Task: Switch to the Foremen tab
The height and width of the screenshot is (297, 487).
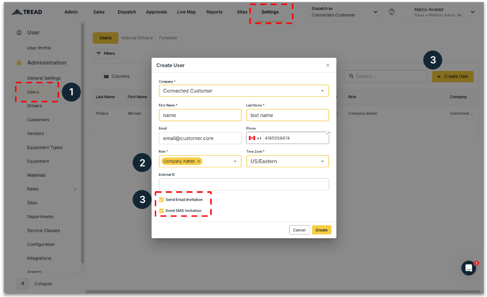Action: coord(168,38)
